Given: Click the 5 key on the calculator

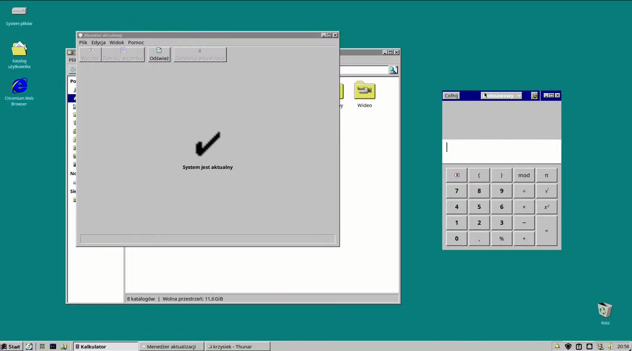Looking at the screenshot, I should [479, 207].
